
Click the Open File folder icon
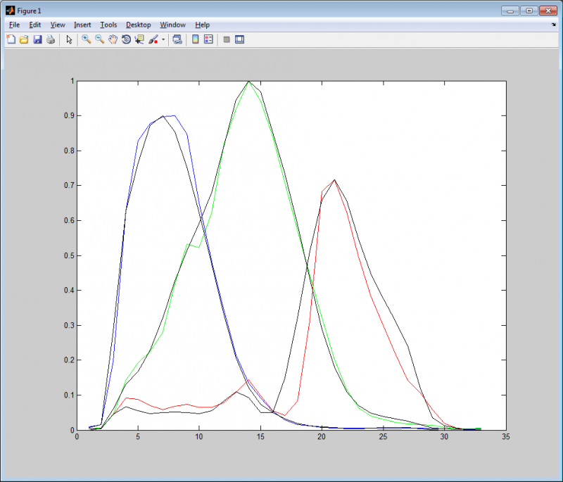click(24, 39)
